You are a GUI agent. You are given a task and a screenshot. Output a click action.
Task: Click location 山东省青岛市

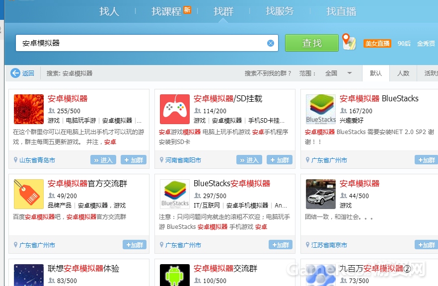(37, 160)
